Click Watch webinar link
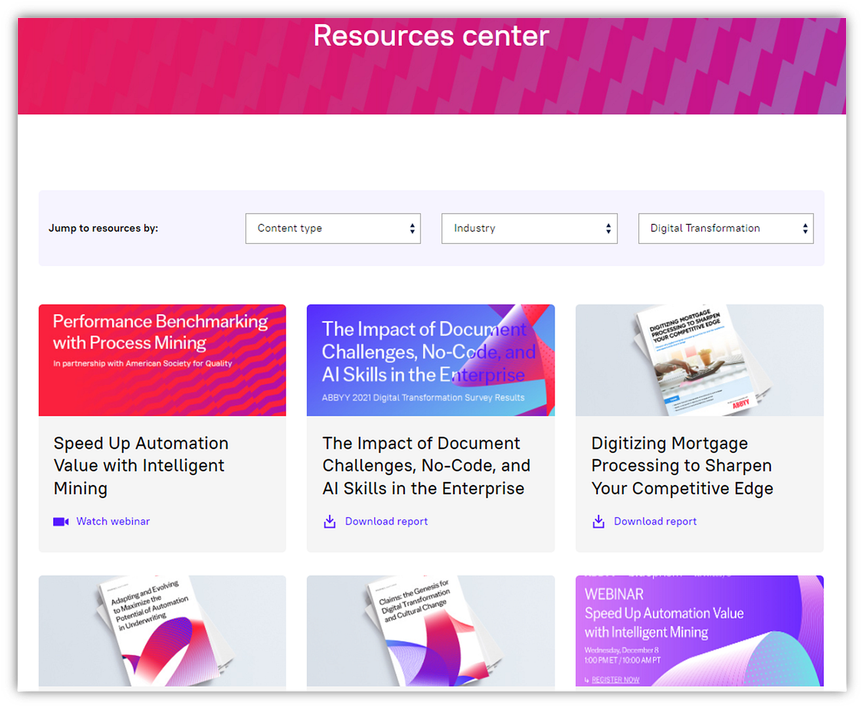 click(x=113, y=522)
